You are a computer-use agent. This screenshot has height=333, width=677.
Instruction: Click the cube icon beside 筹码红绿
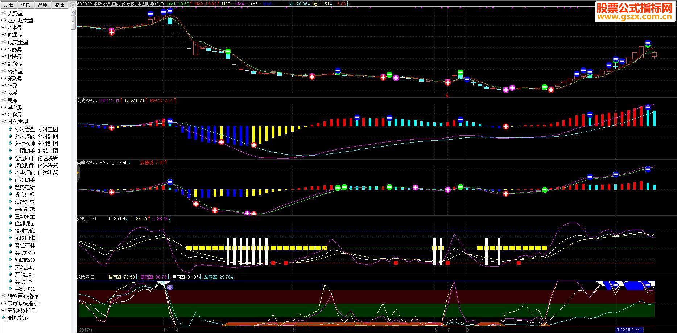click(10, 209)
